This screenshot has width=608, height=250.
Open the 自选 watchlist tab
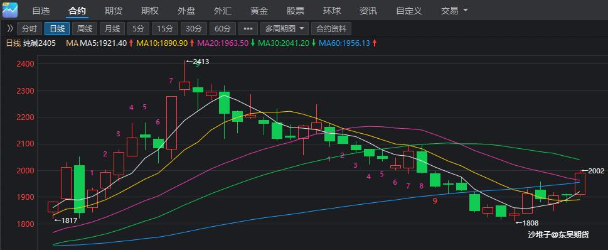point(41,11)
